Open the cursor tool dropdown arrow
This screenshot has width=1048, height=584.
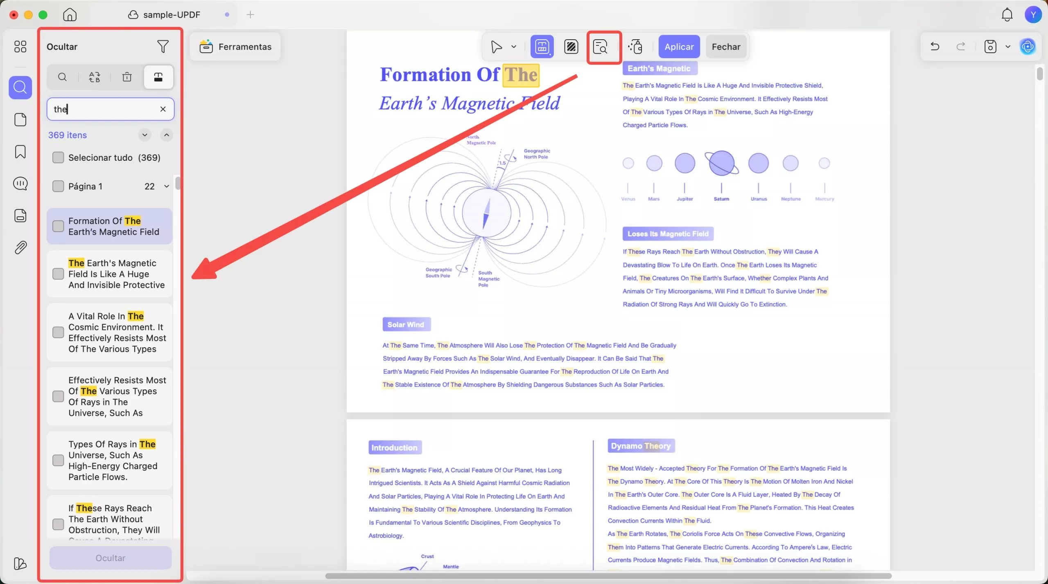point(514,47)
